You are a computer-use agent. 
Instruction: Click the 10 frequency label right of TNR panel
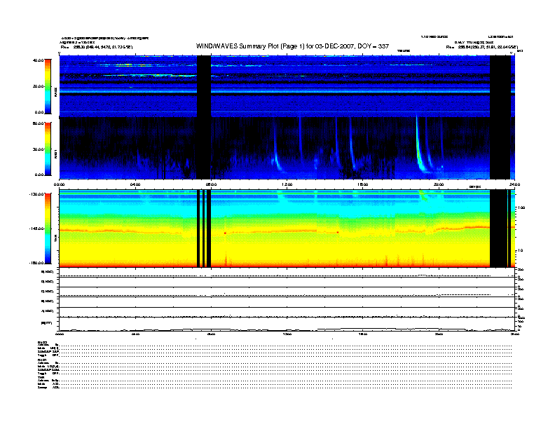(520, 250)
